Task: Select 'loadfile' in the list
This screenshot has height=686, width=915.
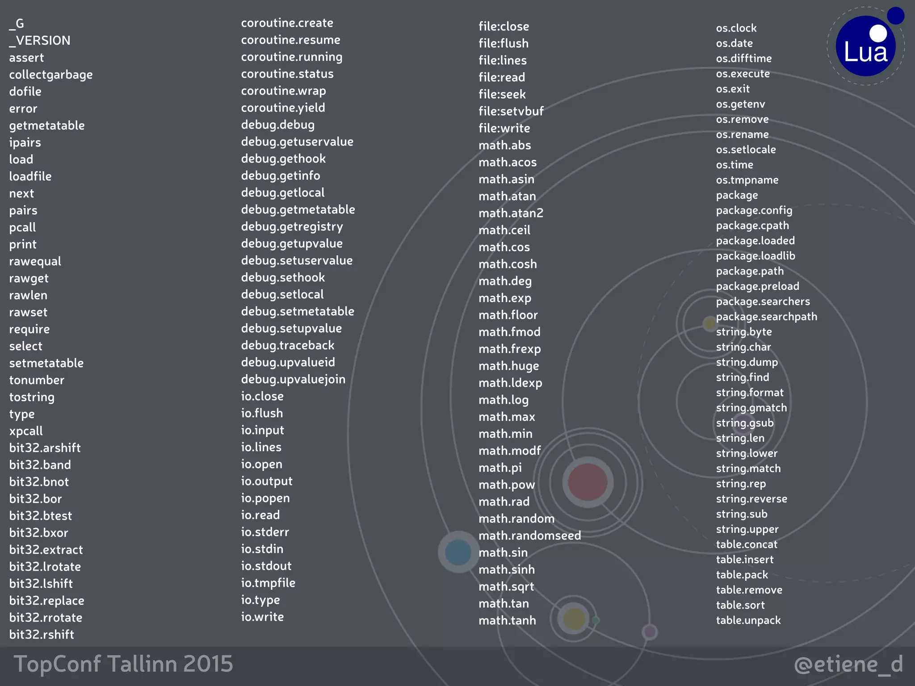Action: point(30,176)
